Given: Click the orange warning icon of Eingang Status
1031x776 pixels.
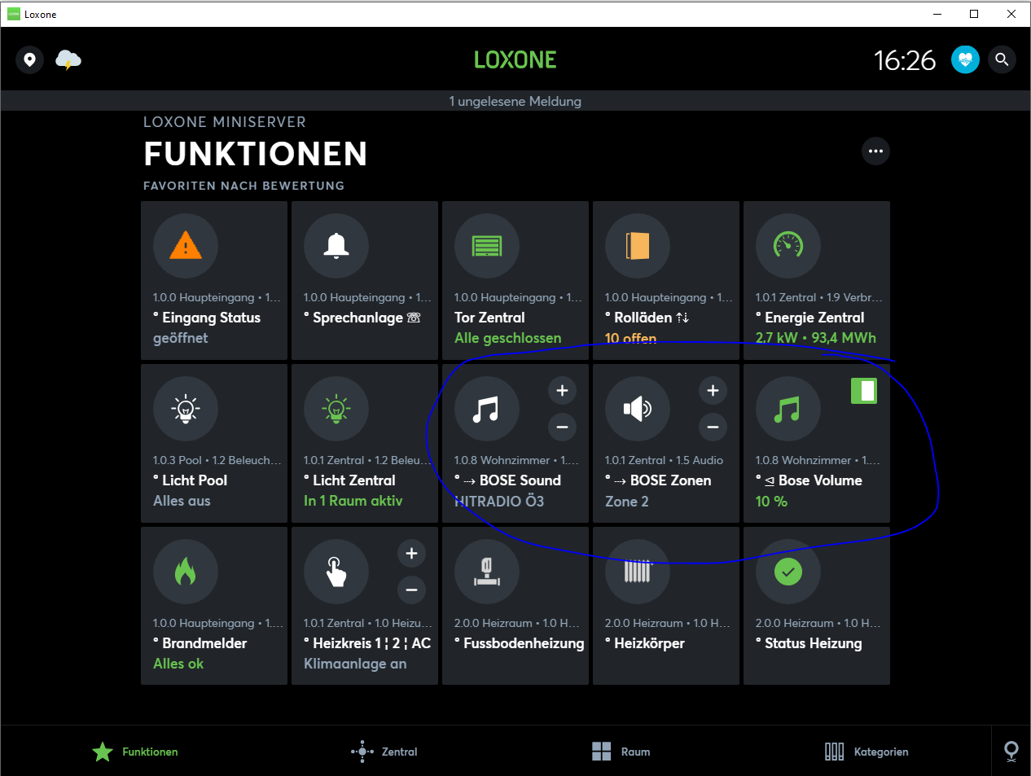Looking at the screenshot, I should coord(186,245).
